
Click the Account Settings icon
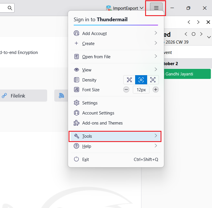(76, 113)
